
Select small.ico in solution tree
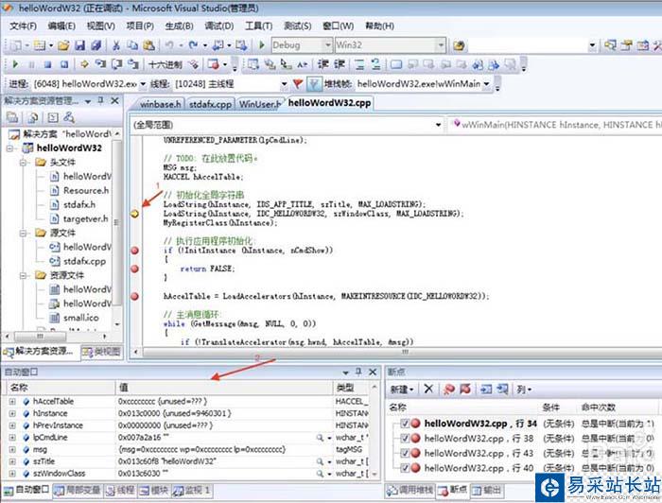80,318
